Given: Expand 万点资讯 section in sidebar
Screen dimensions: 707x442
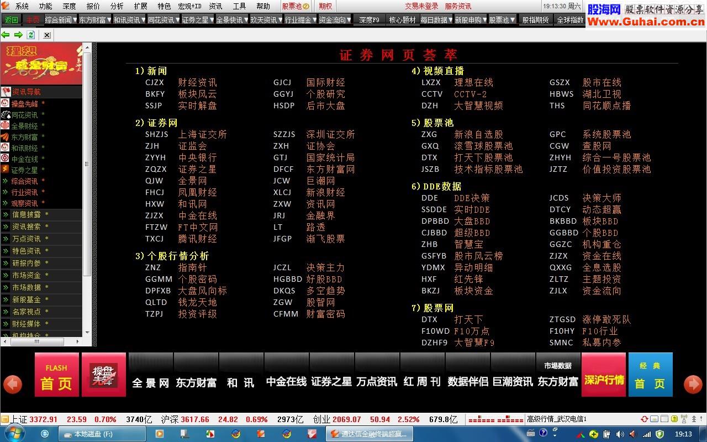Looking at the screenshot, I should pos(41,239).
